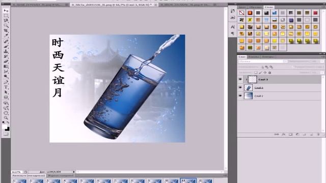The height and width of the screenshot is (183, 326).
Task: Switch to the third document tab
Action: point(188,5)
